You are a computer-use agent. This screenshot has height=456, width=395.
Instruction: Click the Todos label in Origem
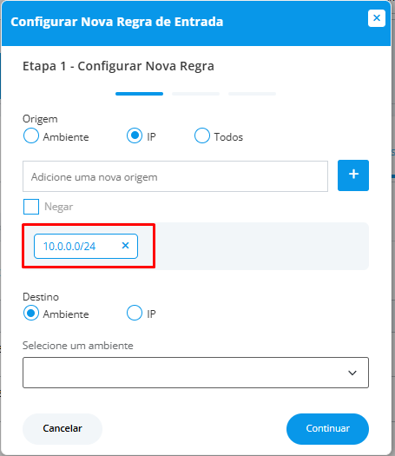point(228,137)
